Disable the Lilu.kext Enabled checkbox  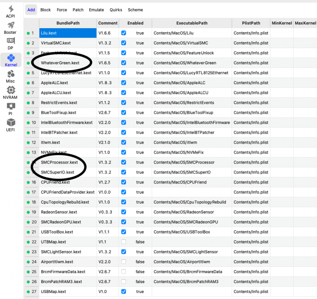pos(124,33)
